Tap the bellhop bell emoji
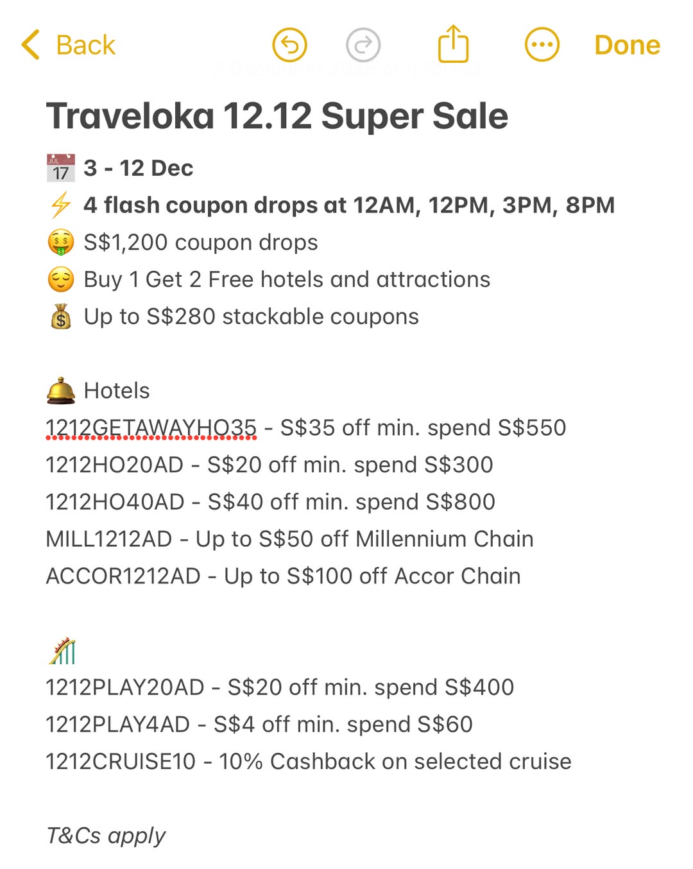693x869 pixels. 61,390
